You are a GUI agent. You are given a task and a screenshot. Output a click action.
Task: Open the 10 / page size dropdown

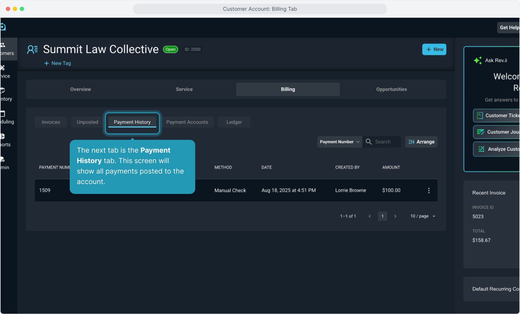[423, 216]
